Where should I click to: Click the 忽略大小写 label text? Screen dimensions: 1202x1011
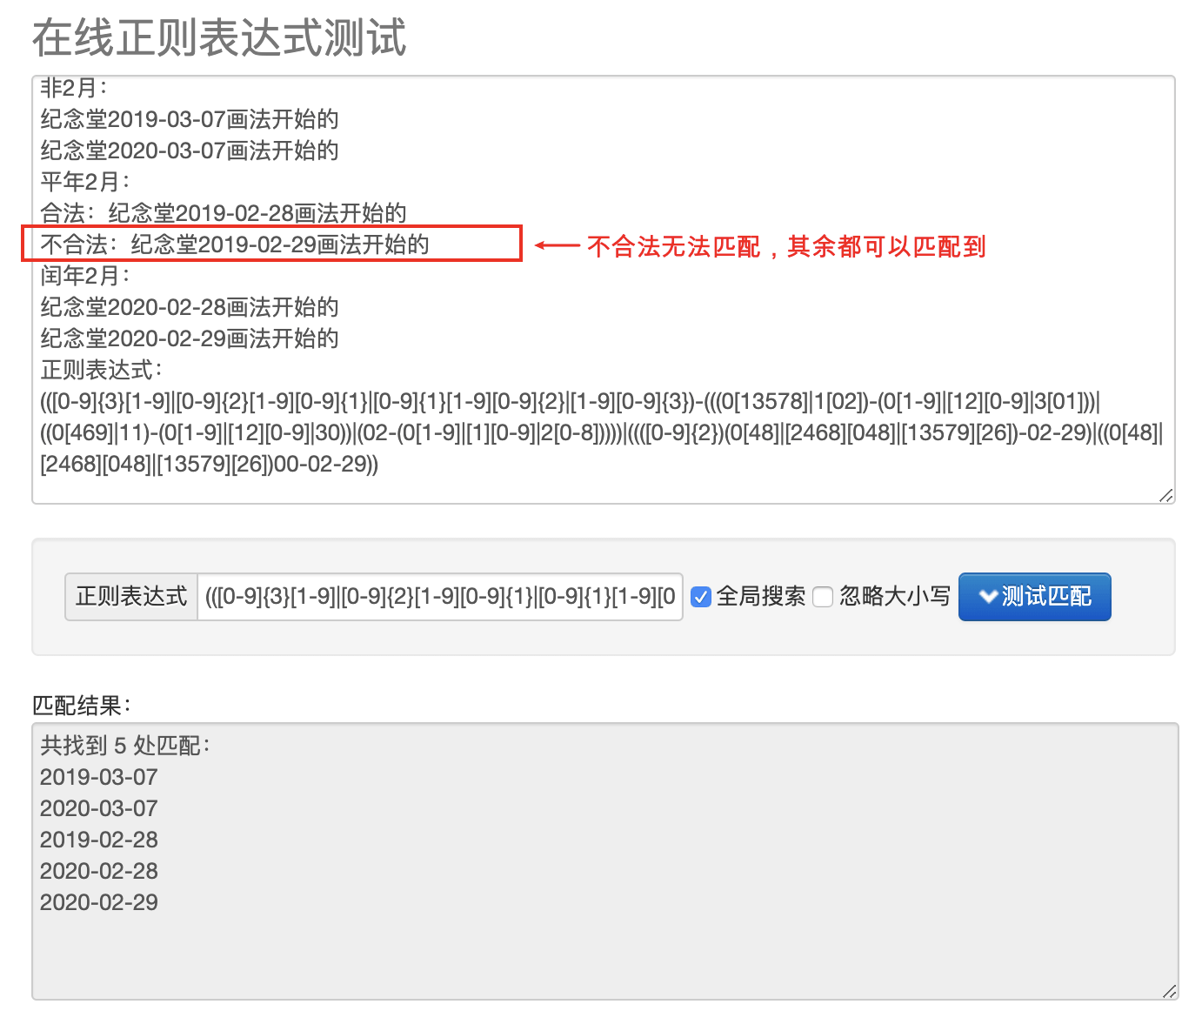tap(895, 597)
